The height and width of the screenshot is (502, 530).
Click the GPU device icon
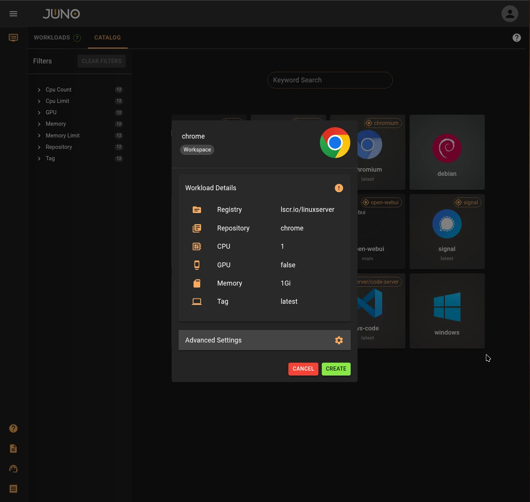pos(197,265)
